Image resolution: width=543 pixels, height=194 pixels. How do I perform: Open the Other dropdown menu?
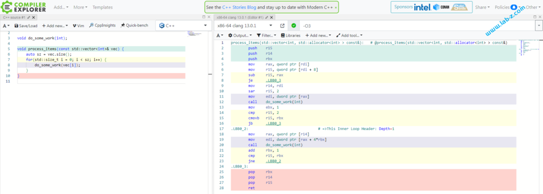533,7
